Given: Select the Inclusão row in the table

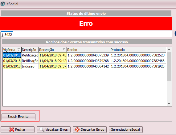Looking at the screenshot, I should pyautogui.click(x=84, y=66).
